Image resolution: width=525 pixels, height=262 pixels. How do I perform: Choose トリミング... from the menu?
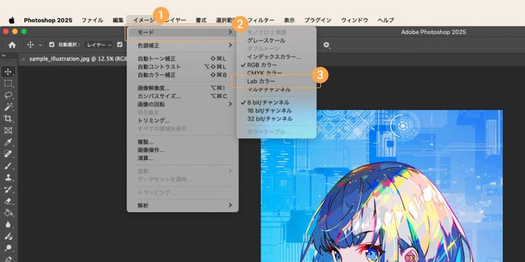[183, 121]
